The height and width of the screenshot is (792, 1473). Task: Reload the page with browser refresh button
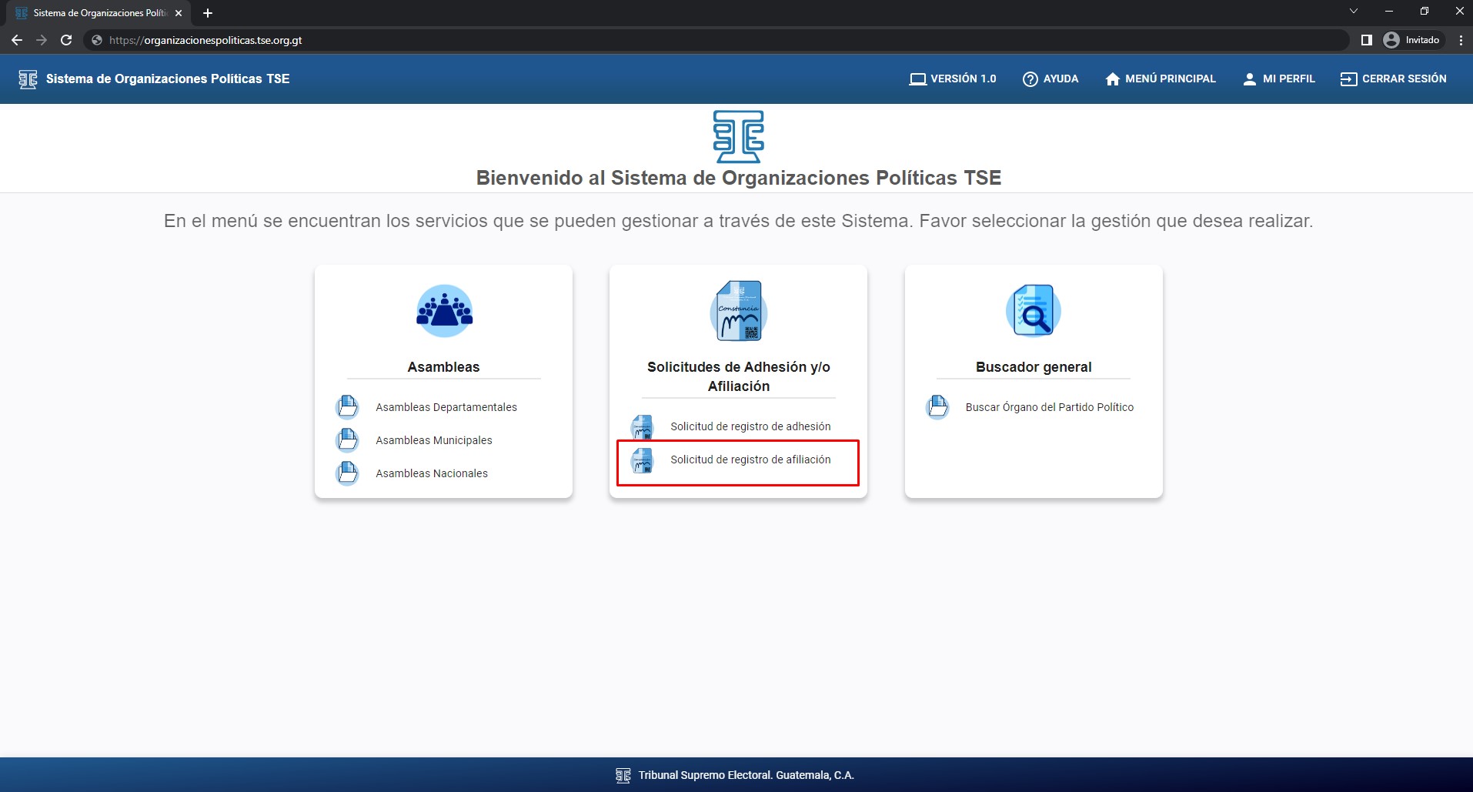click(66, 40)
